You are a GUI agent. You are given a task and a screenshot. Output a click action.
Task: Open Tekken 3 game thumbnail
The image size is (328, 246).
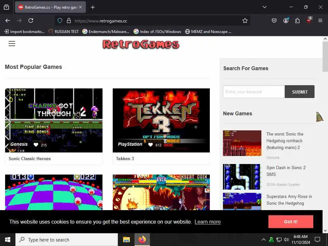point(161,120)
